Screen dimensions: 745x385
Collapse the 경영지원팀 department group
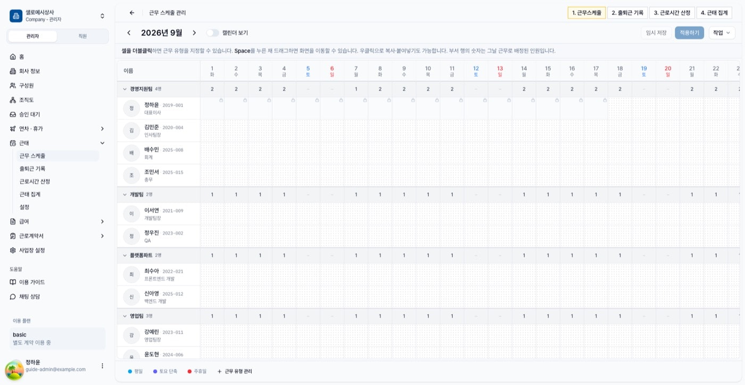click(x=125, y=89)
